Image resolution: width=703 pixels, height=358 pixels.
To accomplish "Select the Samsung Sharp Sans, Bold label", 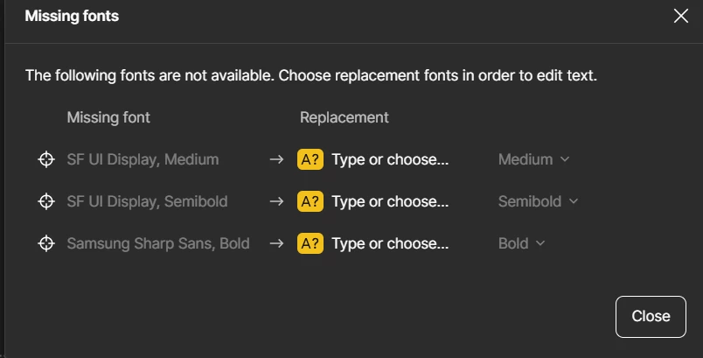I will (x=158, y=243).
